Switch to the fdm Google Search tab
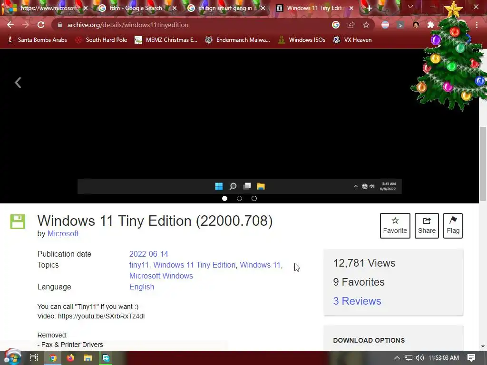This screenshot has width=487, height=365. tap(136, 8)
